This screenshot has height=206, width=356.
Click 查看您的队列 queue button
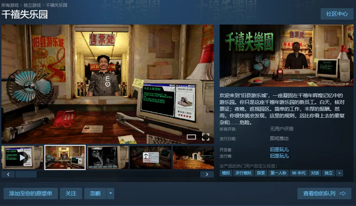tap(324, 194)
